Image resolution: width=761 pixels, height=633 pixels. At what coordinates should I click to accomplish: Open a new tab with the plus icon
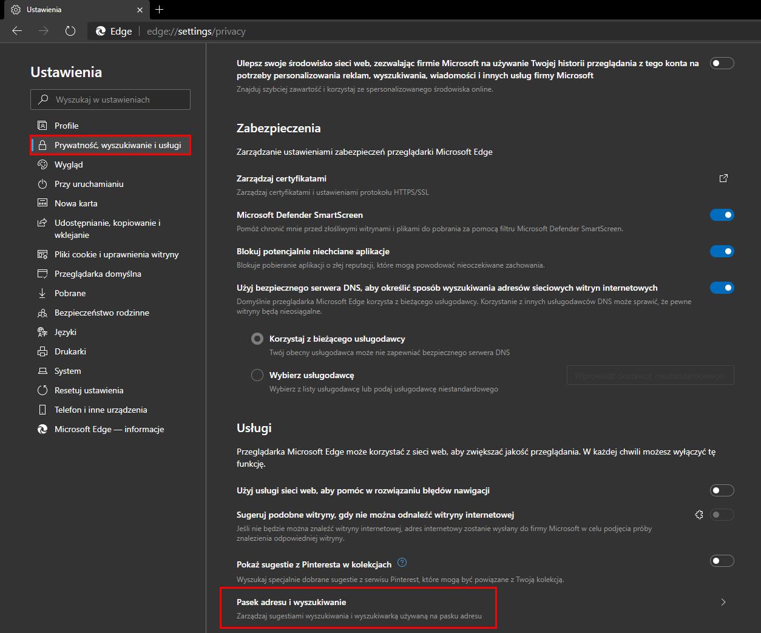pos(159,9)
